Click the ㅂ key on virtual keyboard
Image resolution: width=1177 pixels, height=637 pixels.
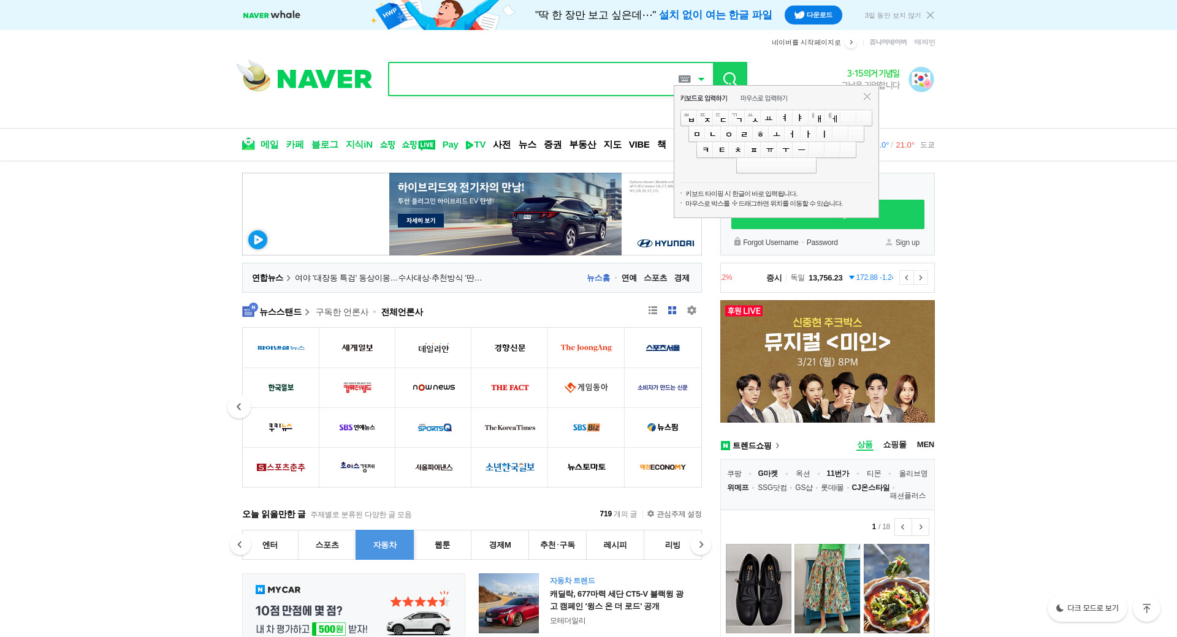click(x=689, y=118)
